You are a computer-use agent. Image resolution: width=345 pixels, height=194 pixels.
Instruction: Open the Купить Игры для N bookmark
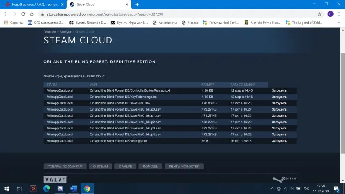(129, 23)
